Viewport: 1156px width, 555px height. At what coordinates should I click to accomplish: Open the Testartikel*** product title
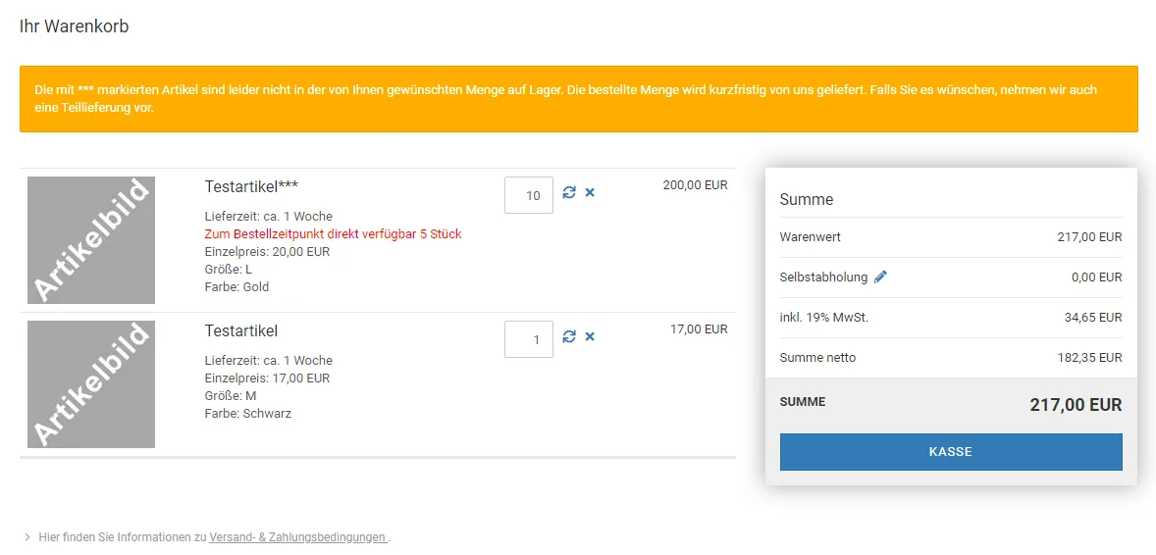[x=251, y=186]
